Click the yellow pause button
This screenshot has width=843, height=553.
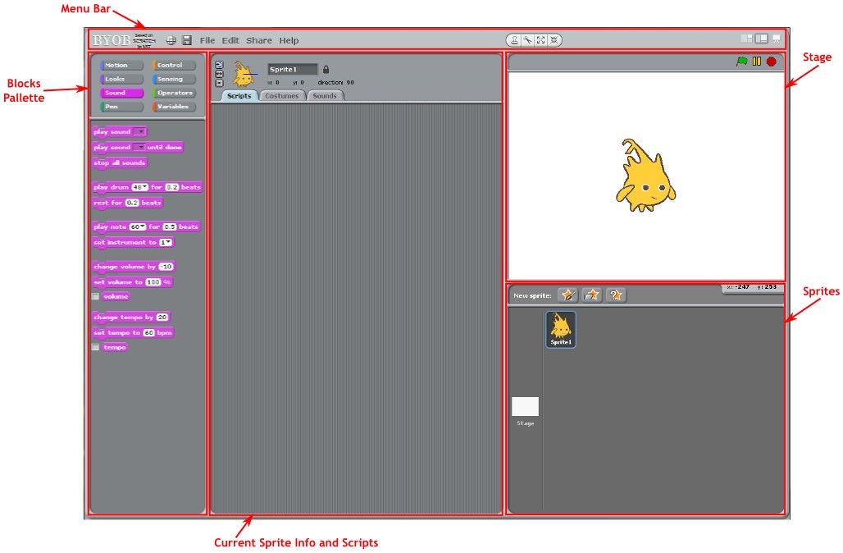tap(757, 62)
